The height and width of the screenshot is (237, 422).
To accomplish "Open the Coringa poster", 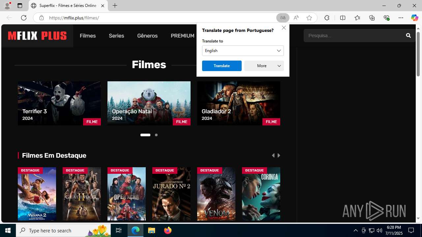I will [261, 194].
